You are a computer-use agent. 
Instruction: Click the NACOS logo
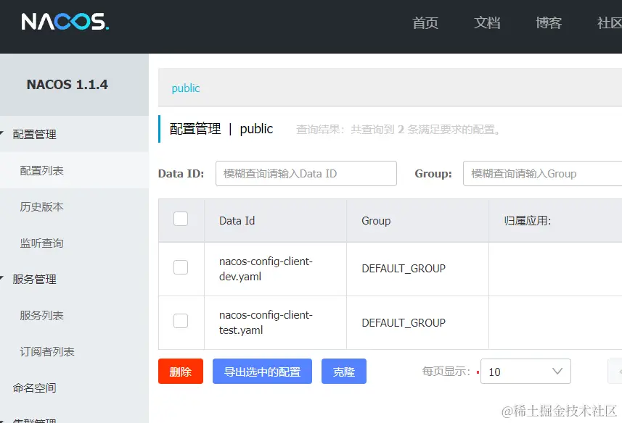pos(65,22)
